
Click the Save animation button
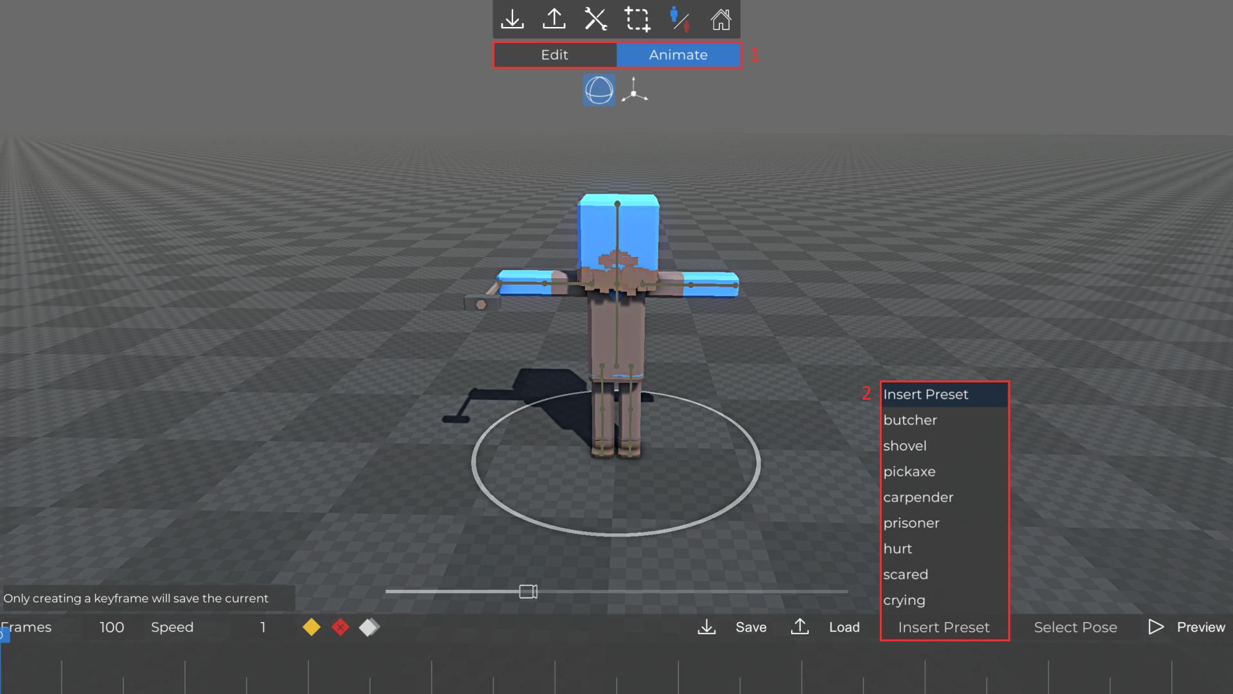coord(751,627)
